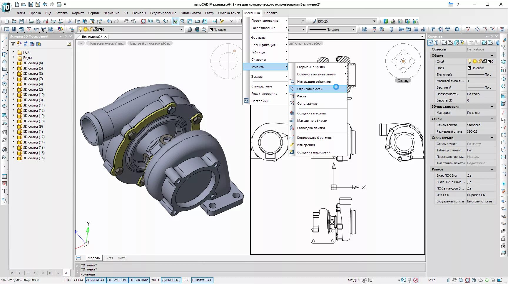Toggle СЕТКА grid display
508x284 pixels.
(78, 280)
